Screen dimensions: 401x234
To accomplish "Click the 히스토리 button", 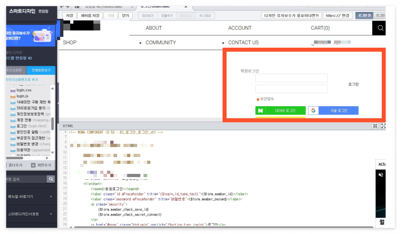I will click(x=205, y=16).
